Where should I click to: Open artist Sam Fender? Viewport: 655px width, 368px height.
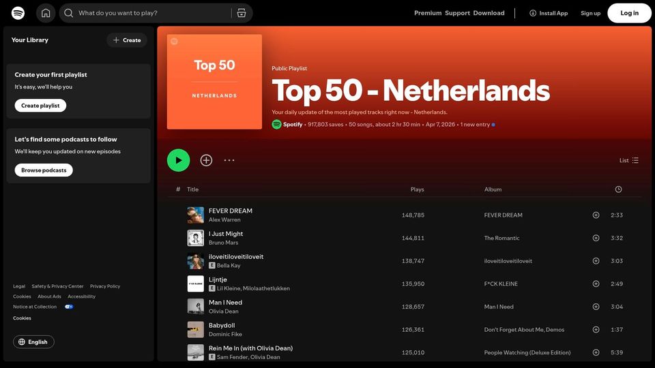(231, 358)
